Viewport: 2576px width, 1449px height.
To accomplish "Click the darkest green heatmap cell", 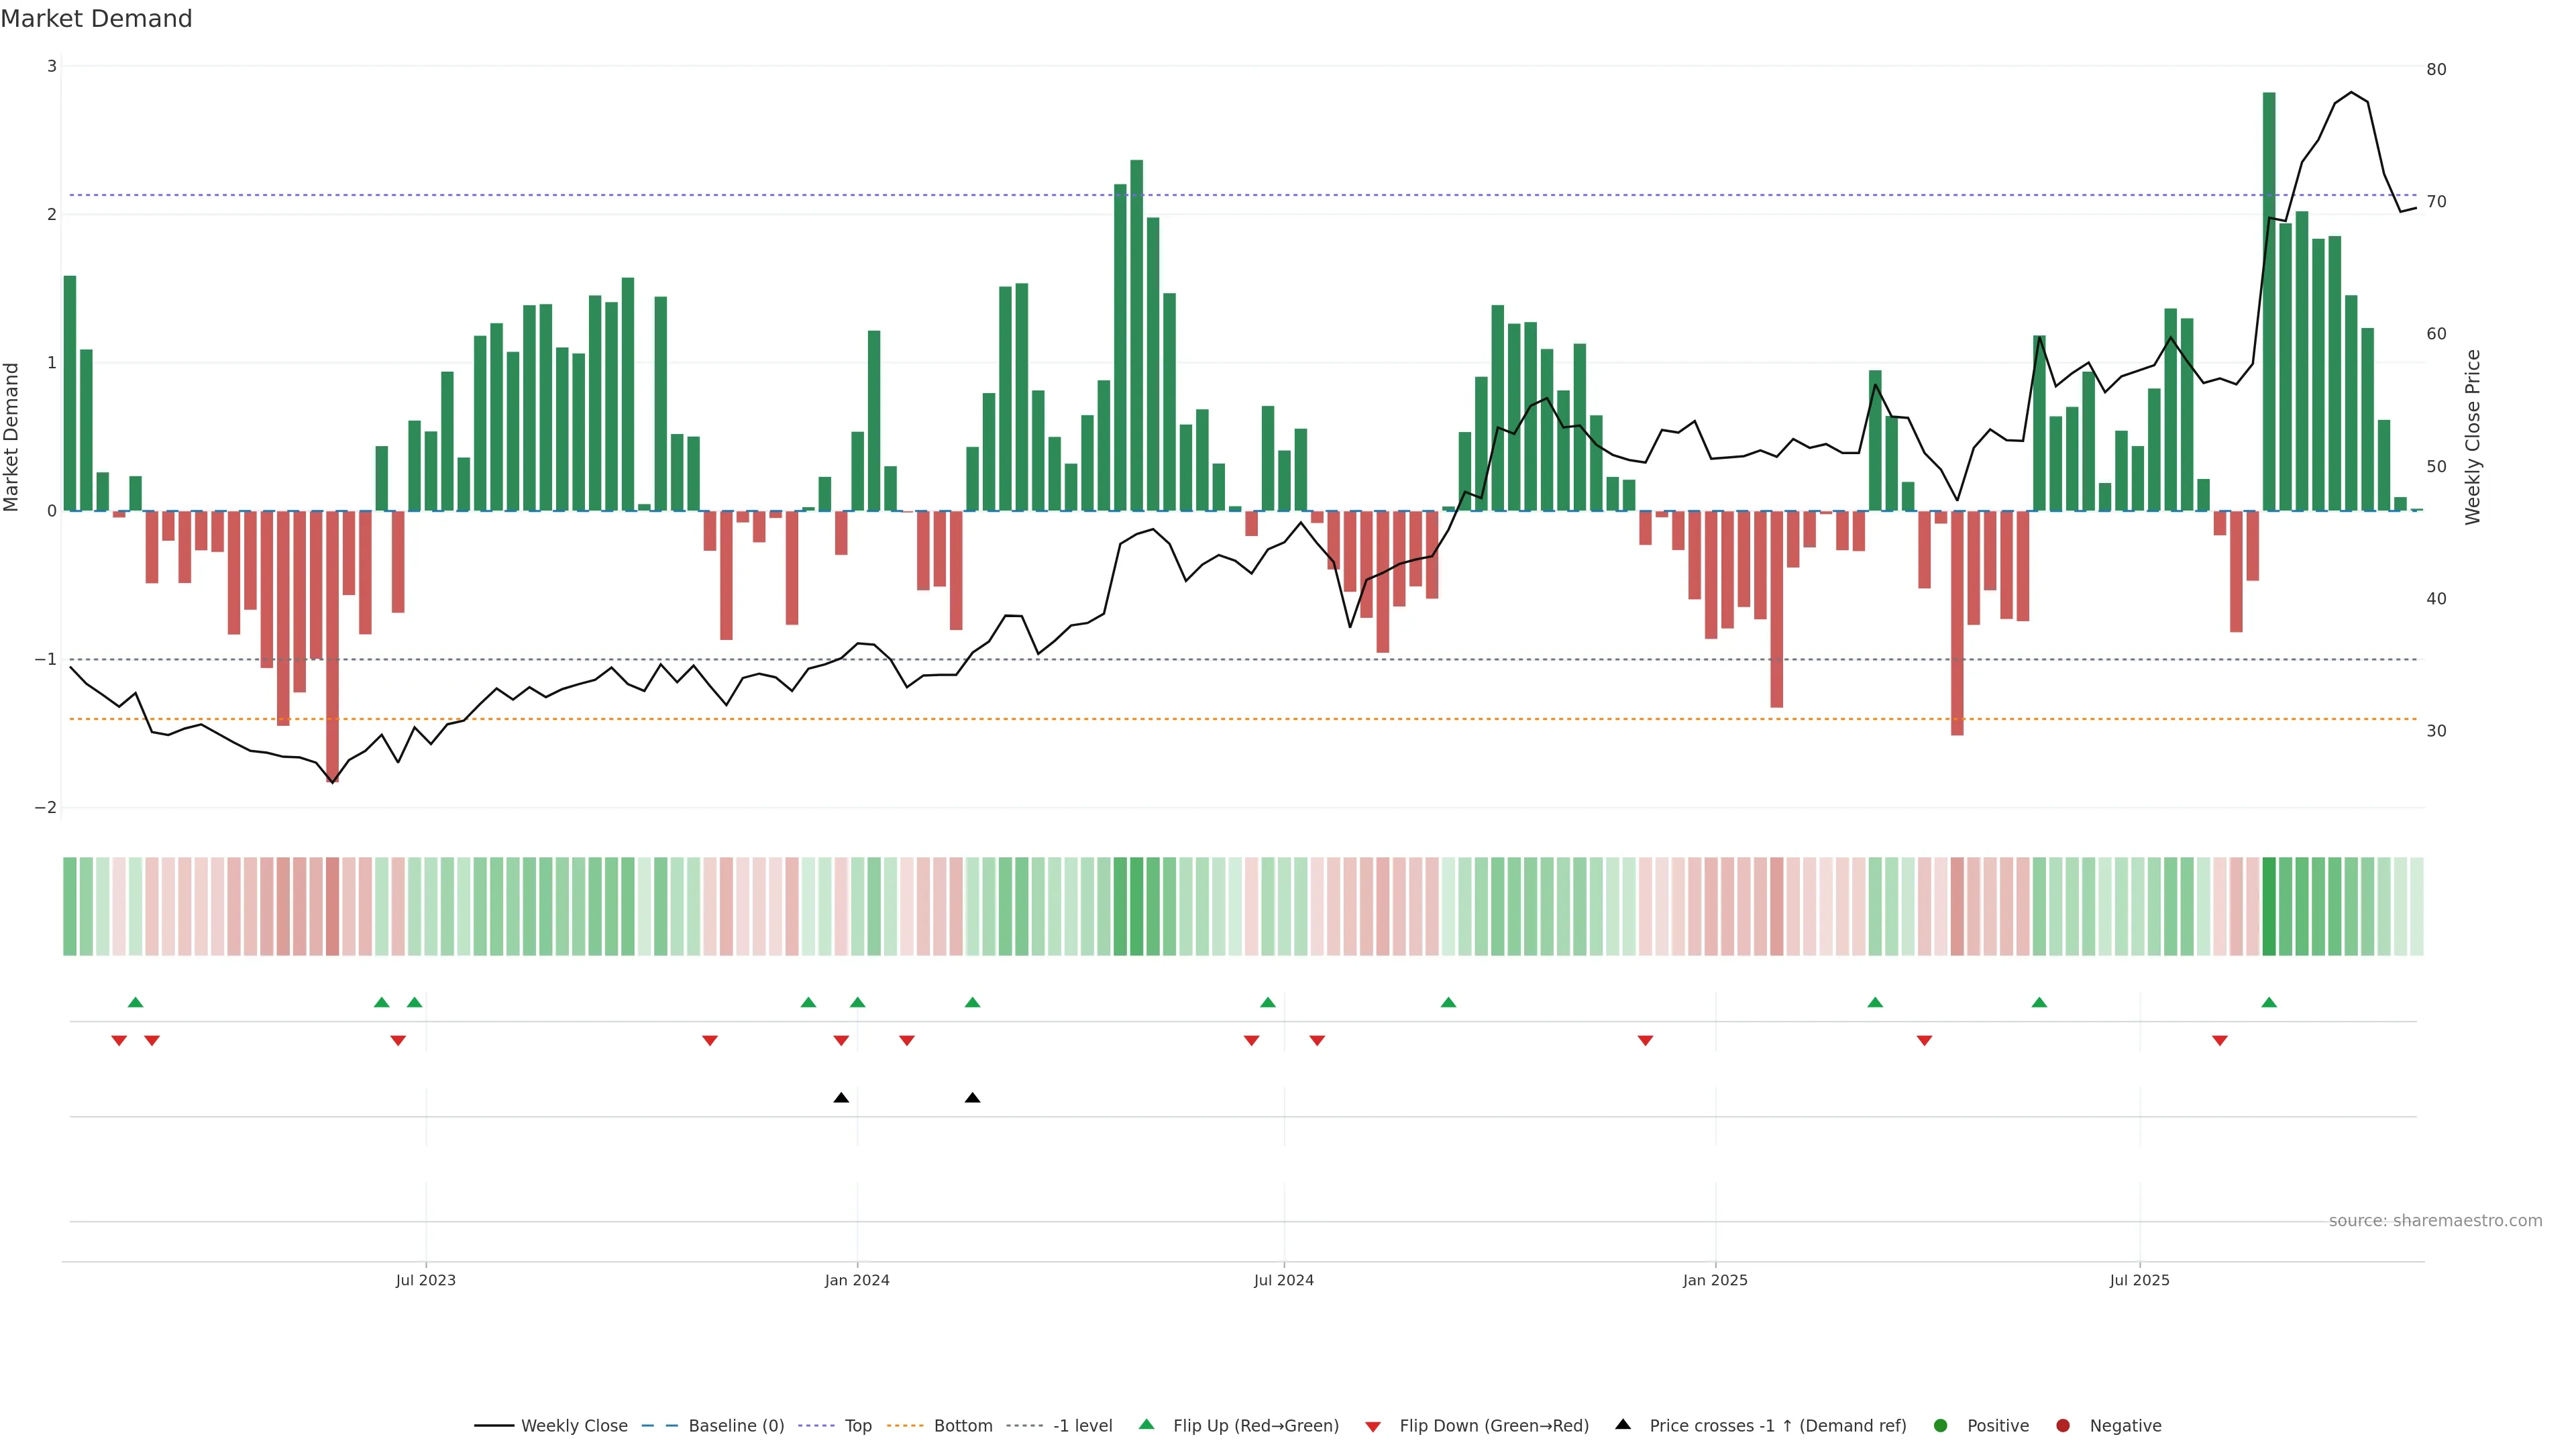I will pyautogui.click(x=2269, y=906).
